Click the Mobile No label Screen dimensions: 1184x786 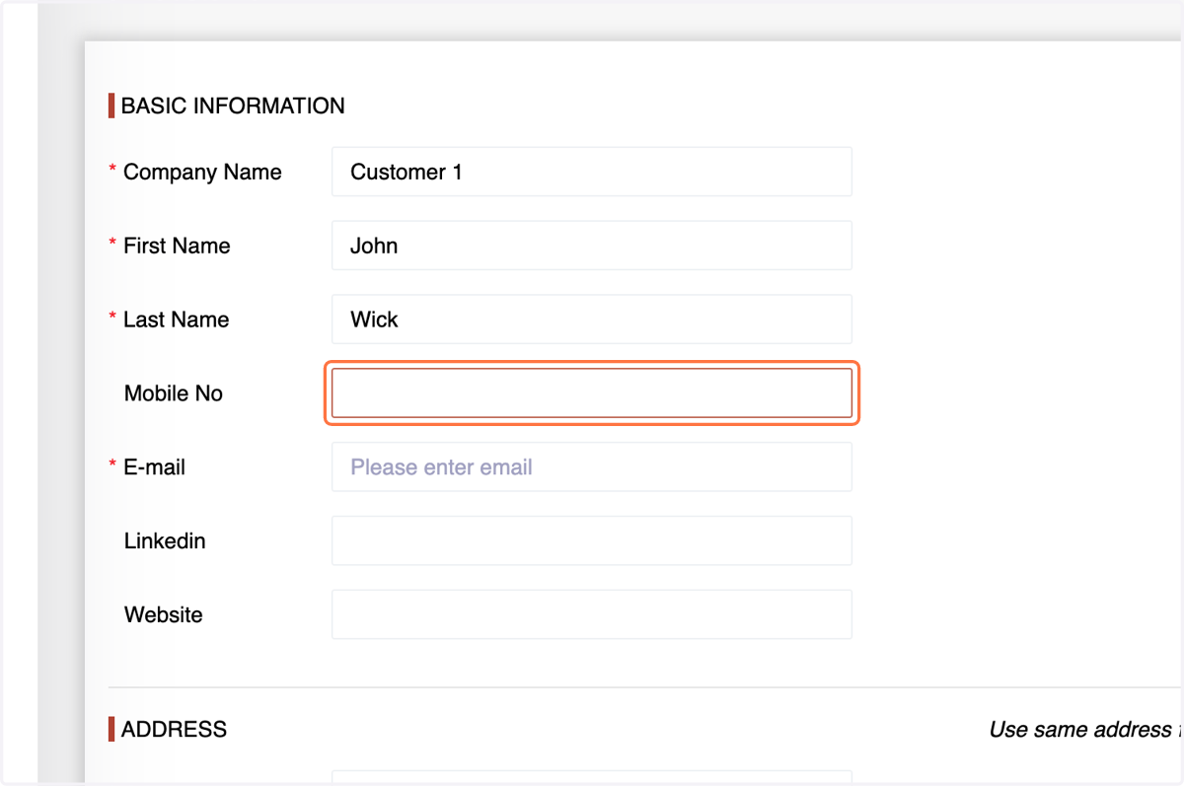[x=174, y=393]
